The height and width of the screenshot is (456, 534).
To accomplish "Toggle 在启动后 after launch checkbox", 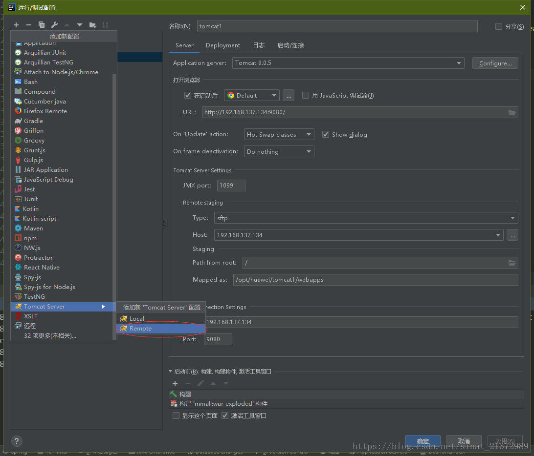I will click(188, 95).
